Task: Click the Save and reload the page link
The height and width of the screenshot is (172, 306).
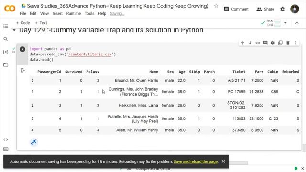Action: coord(196,161)
